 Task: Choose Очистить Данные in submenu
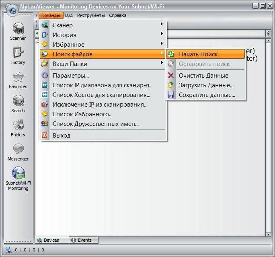pyautogui.click(x=205, y=76)
